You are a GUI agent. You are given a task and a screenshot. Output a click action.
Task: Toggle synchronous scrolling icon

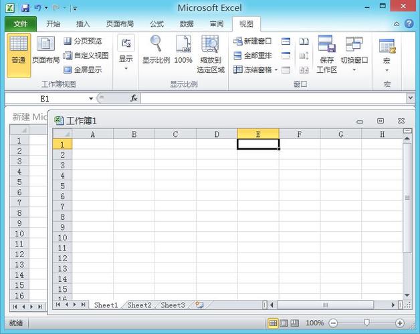(304, 55)
